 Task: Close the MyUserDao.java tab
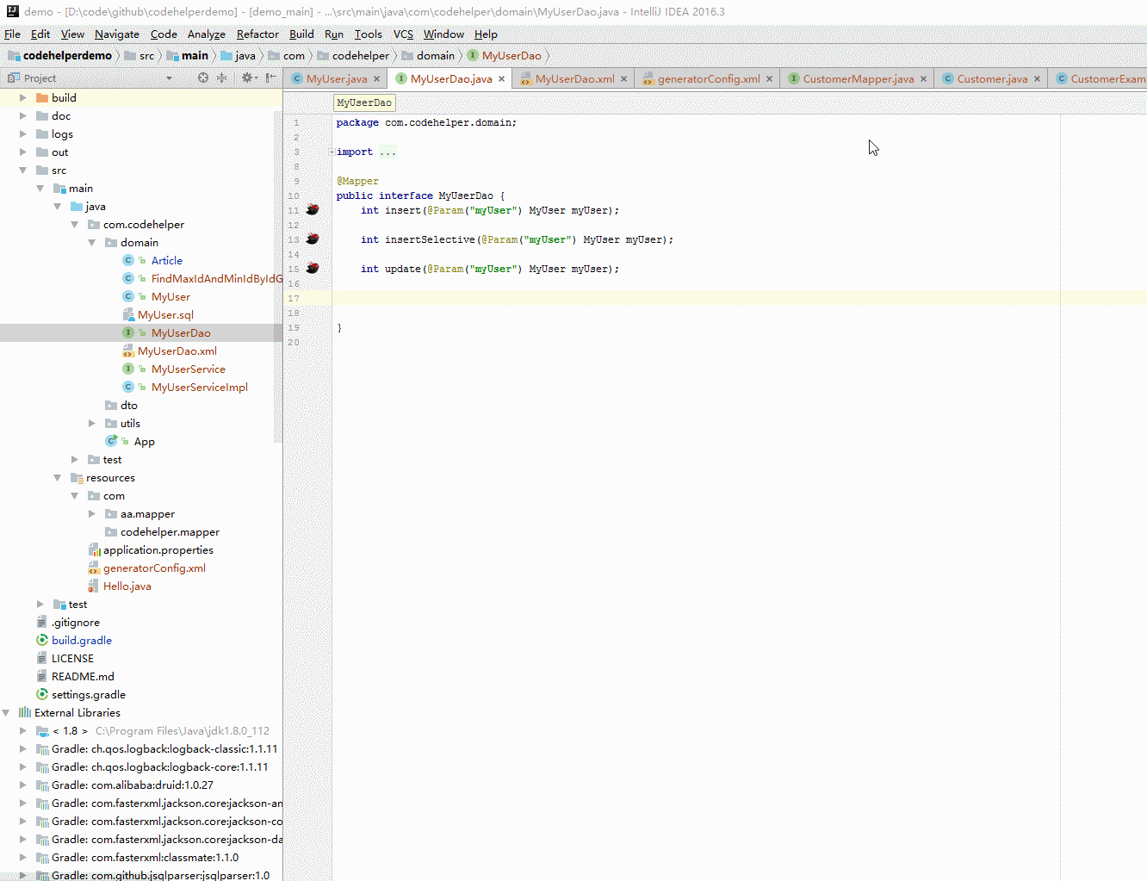(501, 78)
